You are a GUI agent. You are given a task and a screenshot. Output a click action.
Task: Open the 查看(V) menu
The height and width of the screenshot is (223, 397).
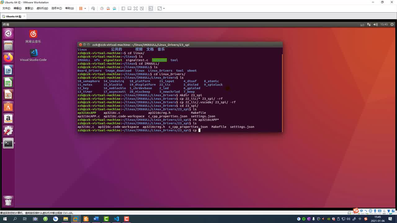[29, 8]
